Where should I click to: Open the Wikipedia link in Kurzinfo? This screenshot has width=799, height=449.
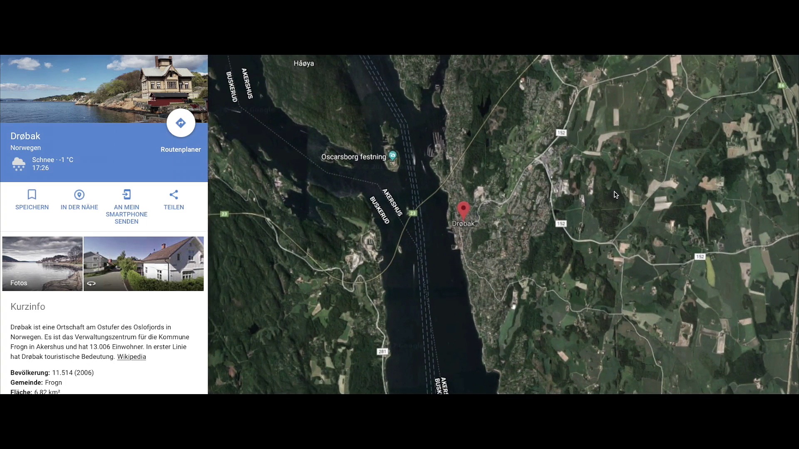132,357
